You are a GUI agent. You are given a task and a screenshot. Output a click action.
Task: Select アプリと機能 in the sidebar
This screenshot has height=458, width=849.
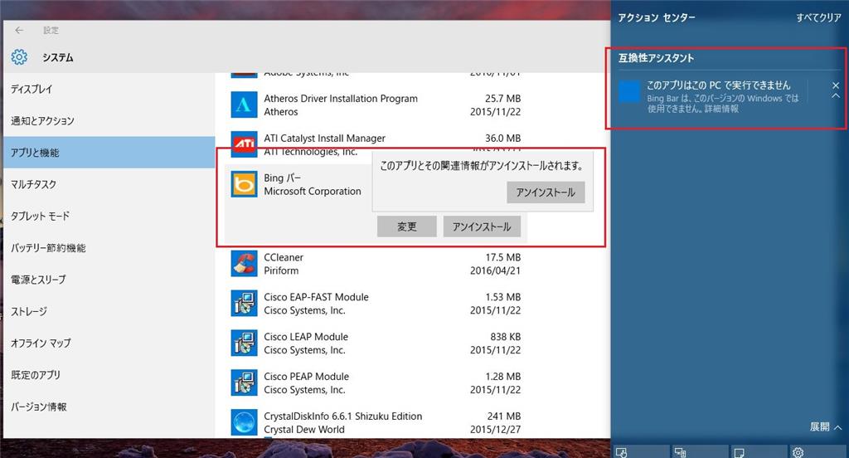109,153
